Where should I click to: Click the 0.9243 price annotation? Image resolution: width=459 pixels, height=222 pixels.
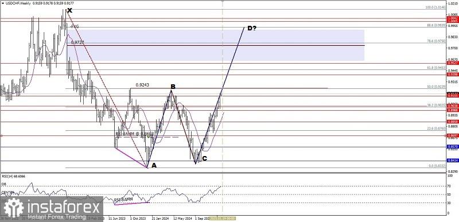pos(142,85)
